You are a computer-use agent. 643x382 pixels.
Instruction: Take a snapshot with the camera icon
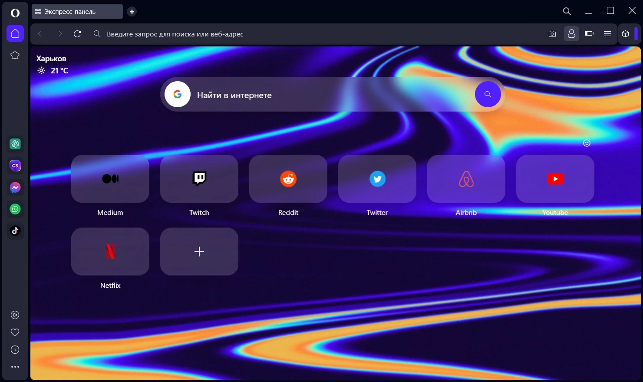coord(552,34)
